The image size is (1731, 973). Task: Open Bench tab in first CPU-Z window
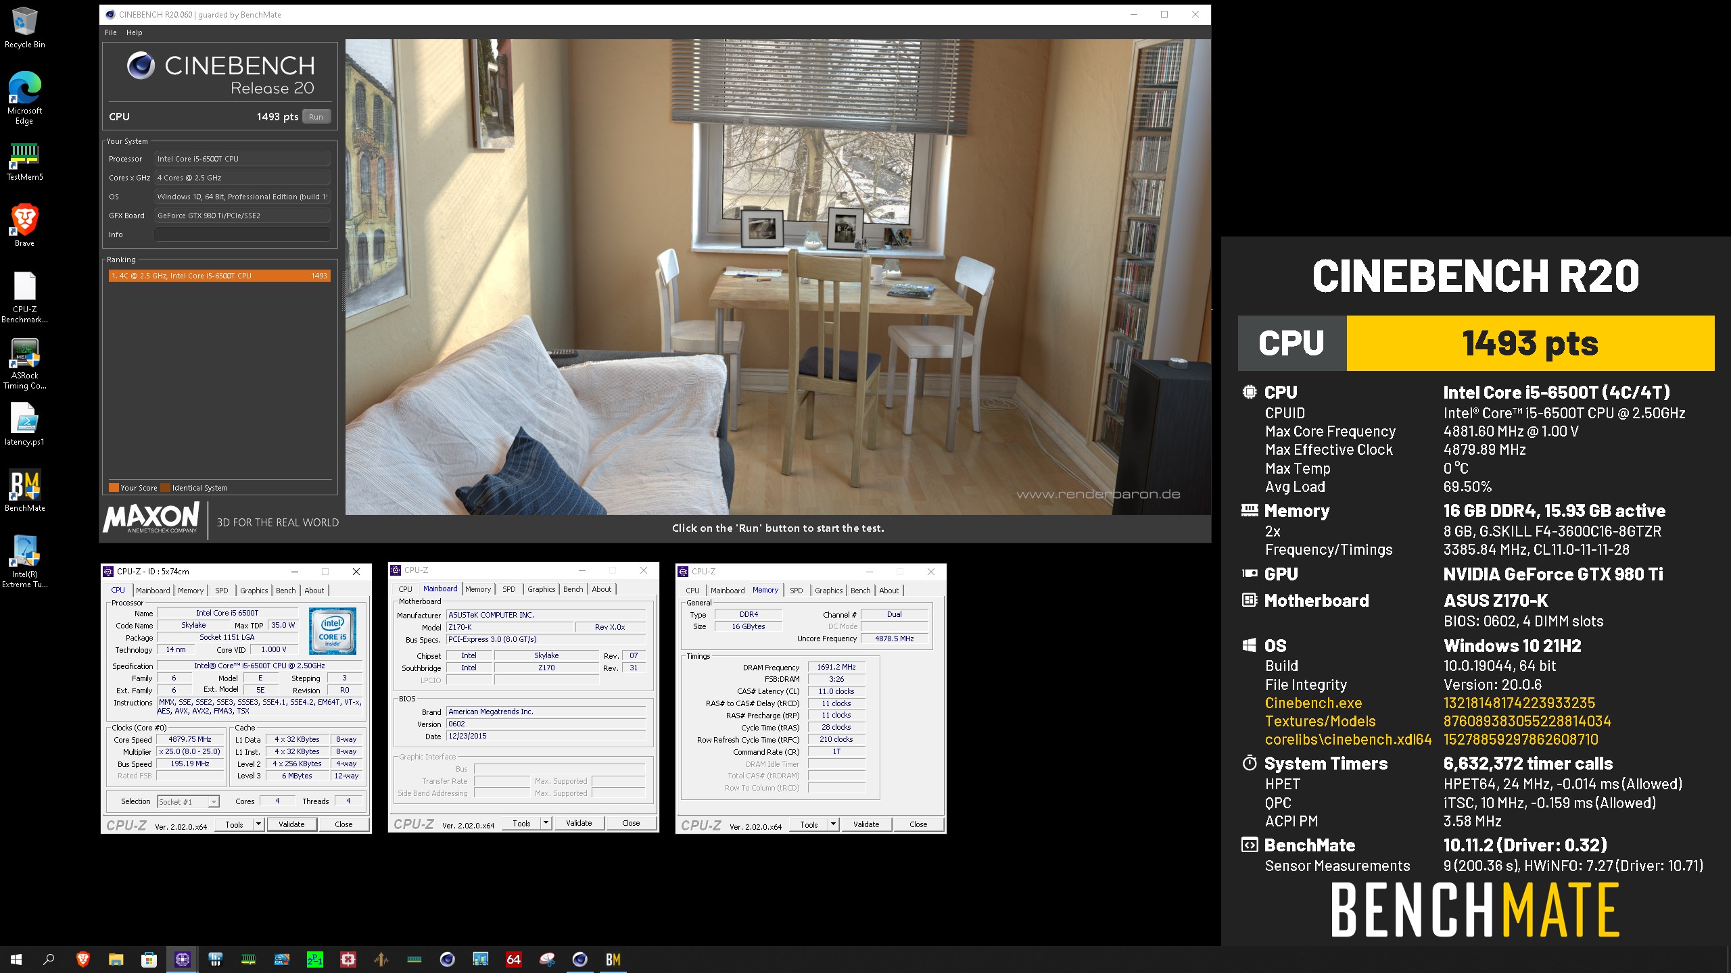click(x=285, y=591)
